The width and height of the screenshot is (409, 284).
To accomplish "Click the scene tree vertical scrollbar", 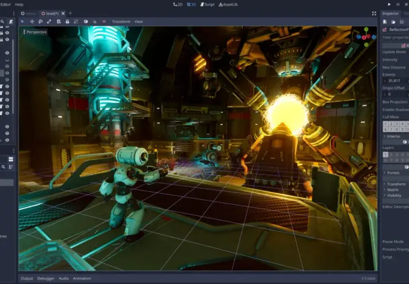I will point(12,76).
